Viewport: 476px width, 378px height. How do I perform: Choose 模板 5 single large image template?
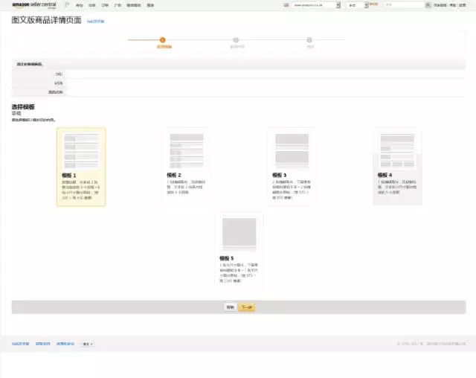click(x=239, y=251)
